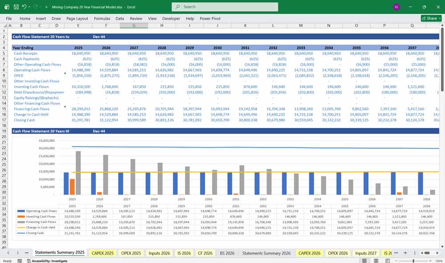Select all cells using corner triangle
Viewport: 445px width, 263px height.
pyautogui.click(x=4, y=26)
